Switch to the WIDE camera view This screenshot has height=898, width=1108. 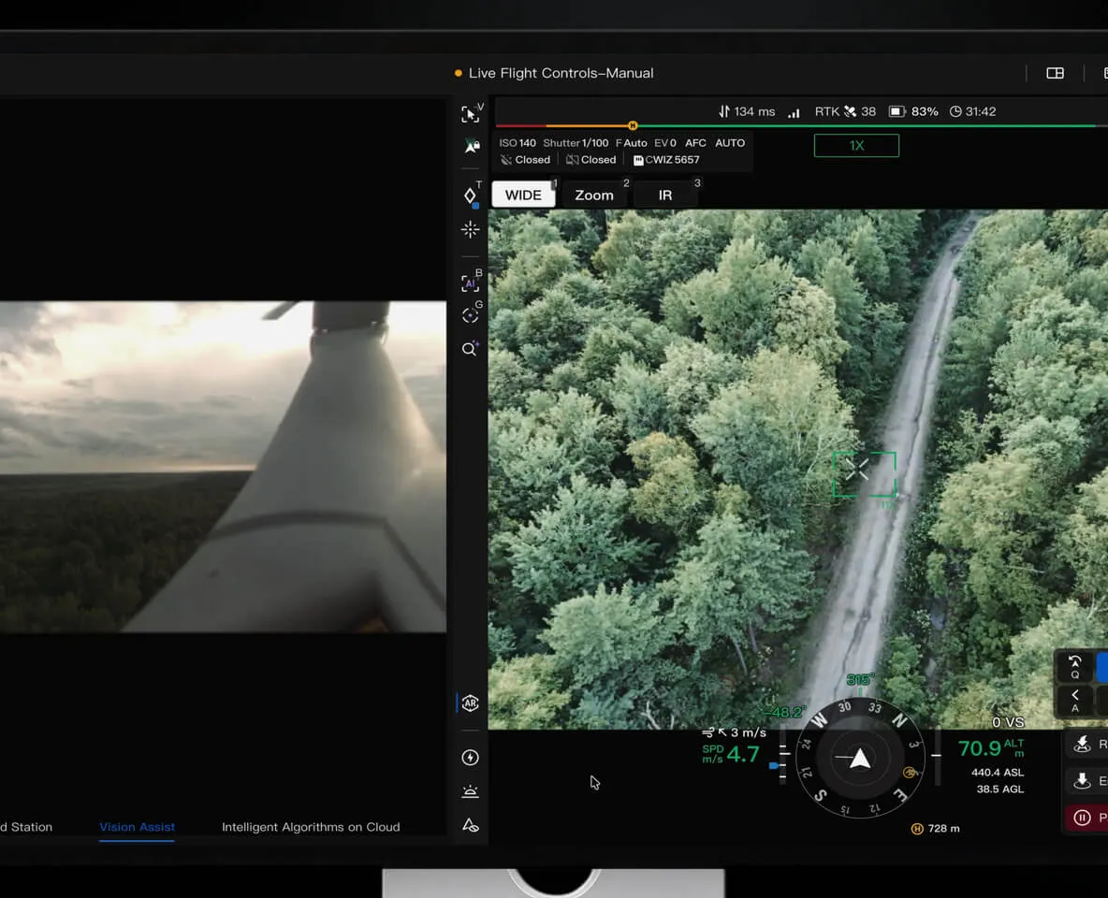[523, 195]
